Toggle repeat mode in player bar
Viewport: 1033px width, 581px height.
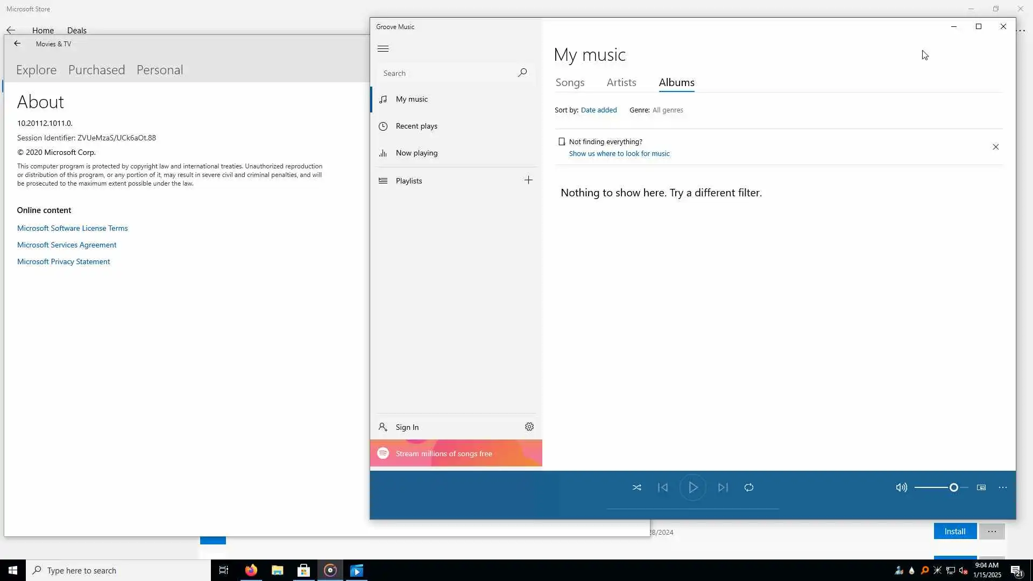(749, 487)
